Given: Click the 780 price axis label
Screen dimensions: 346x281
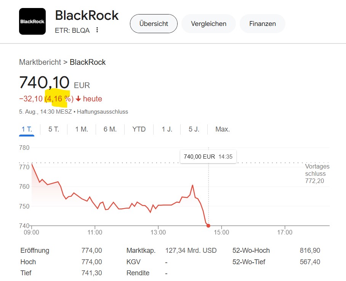Looking at the screenshot, I should click(x=24, y=148).
